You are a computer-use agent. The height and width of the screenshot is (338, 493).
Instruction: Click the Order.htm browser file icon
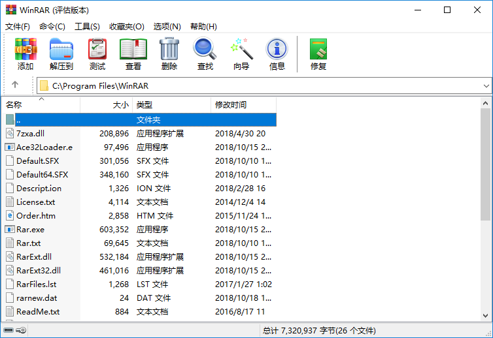click(x=10, y=215)
